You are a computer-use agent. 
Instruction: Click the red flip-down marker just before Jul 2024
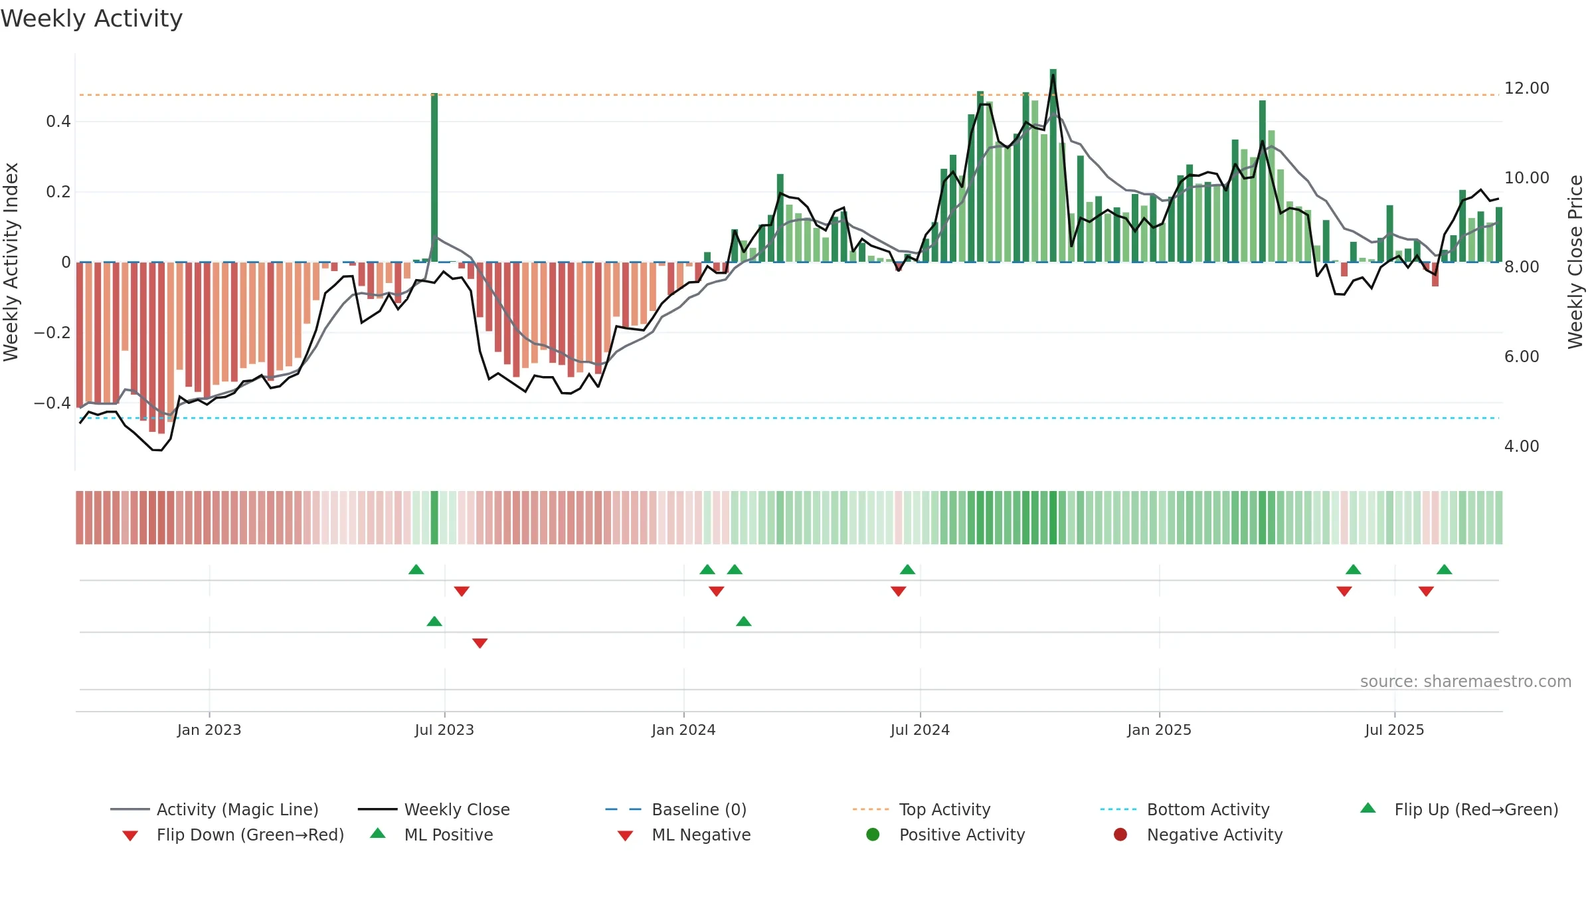pyautogui.click(x=899, y=591)
